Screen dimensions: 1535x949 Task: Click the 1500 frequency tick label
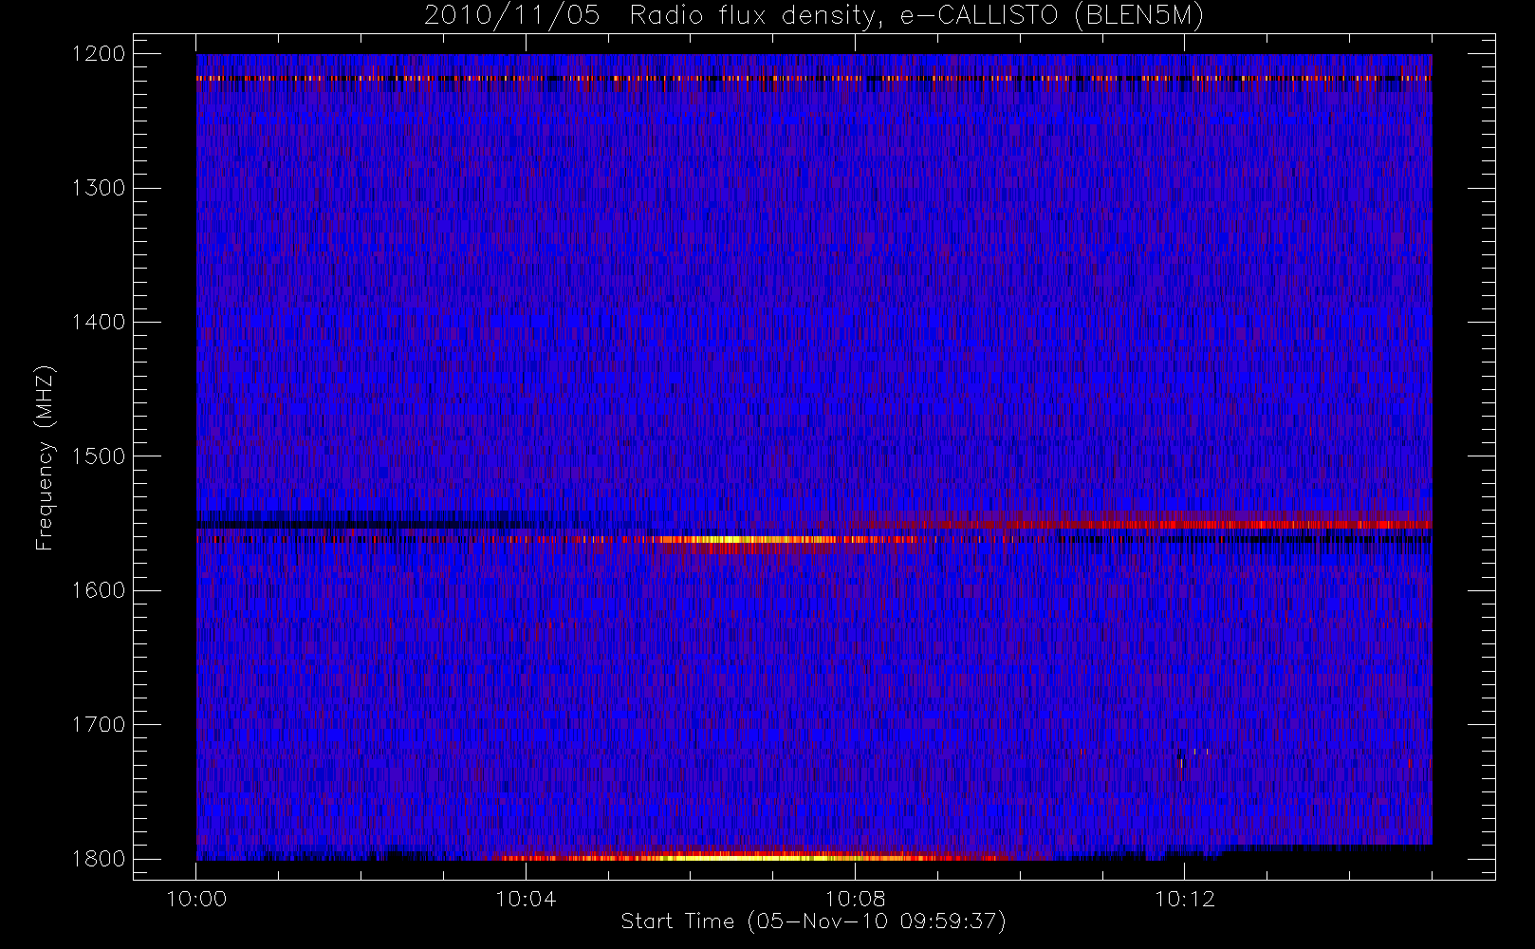[99, 456]
